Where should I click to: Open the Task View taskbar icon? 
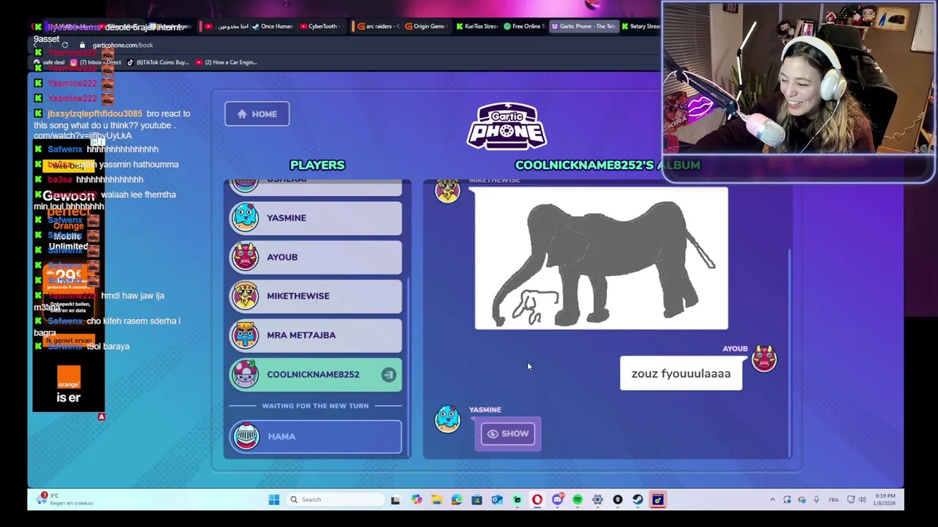tap(395, 500)
